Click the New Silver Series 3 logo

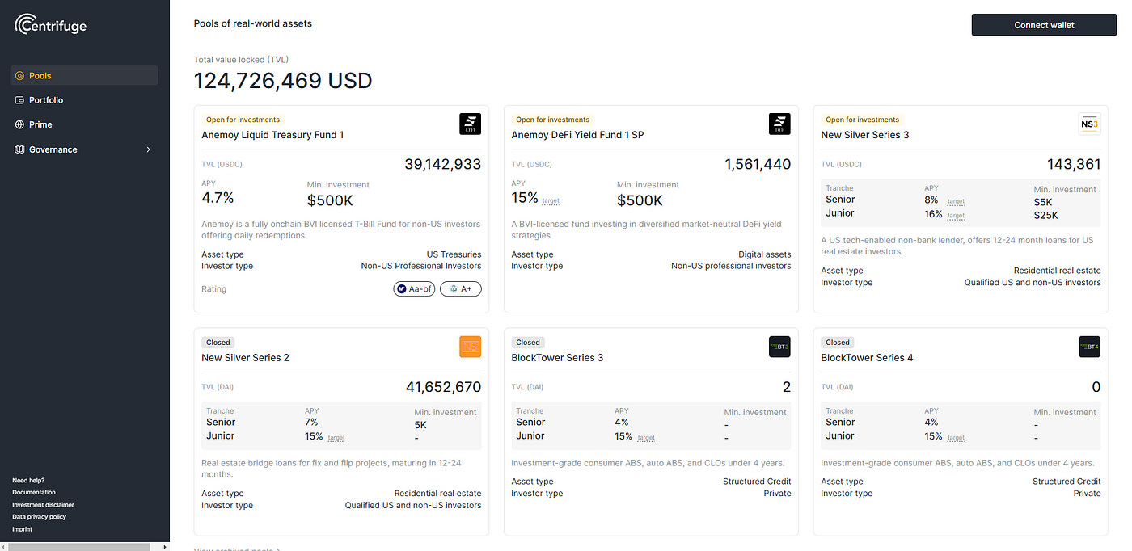[x=1089, y=124]
